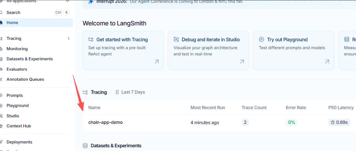The width and height of the screenshot is (356, 151).
Task: Click the trace count badge 2
Action: click(245, 123)
